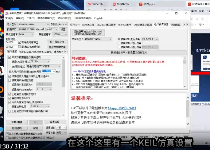Image resolution: width=210 pixels, height=150 pixels.
Task: Toggle 本次下载需要修改硬件选项 checkbox
Action: click(10, 57)
